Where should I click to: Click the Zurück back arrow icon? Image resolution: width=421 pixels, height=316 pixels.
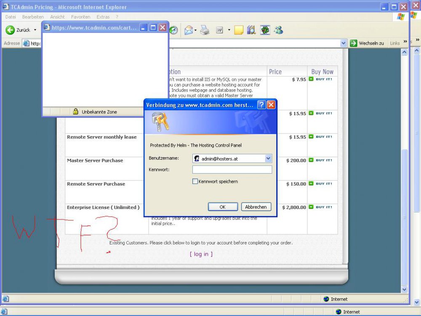(x=10, y=30)
